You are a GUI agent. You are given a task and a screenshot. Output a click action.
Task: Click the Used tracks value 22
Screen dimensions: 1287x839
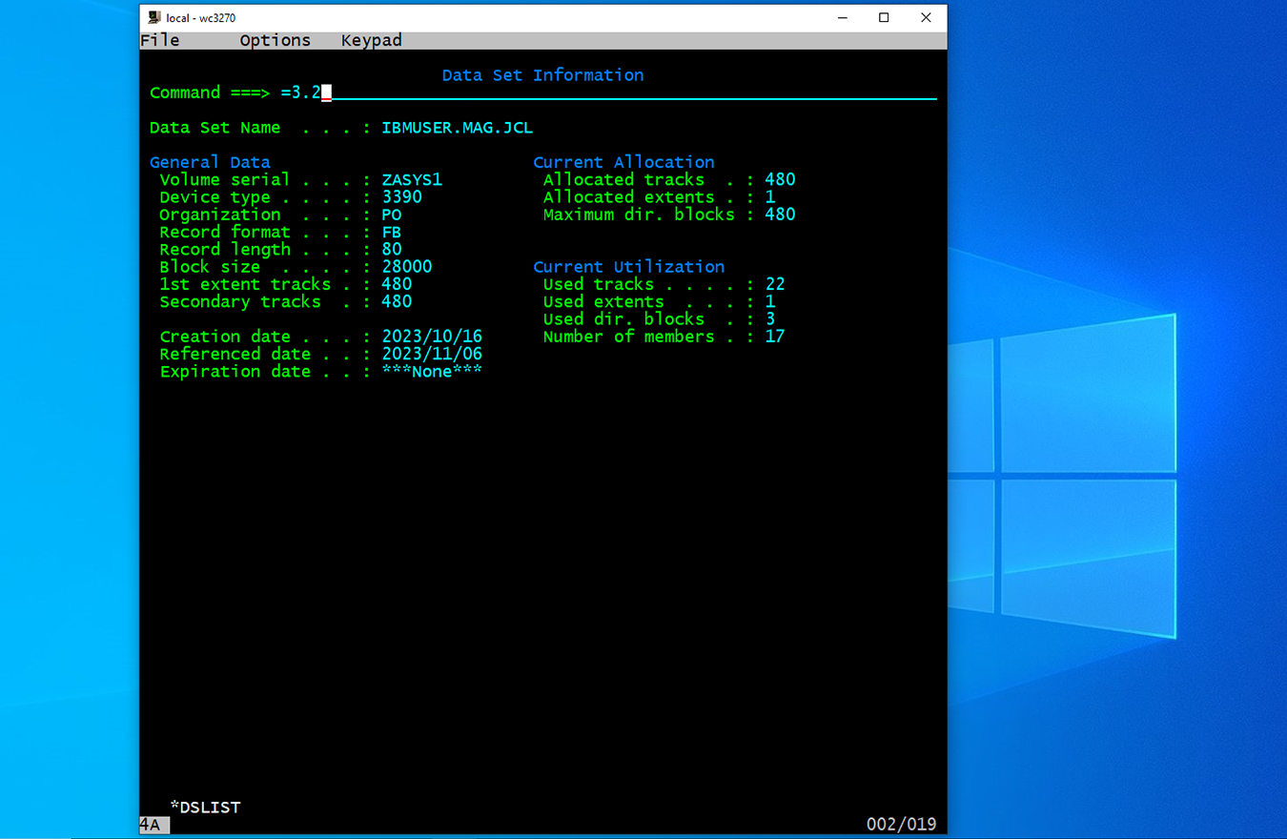coord(774,284)
